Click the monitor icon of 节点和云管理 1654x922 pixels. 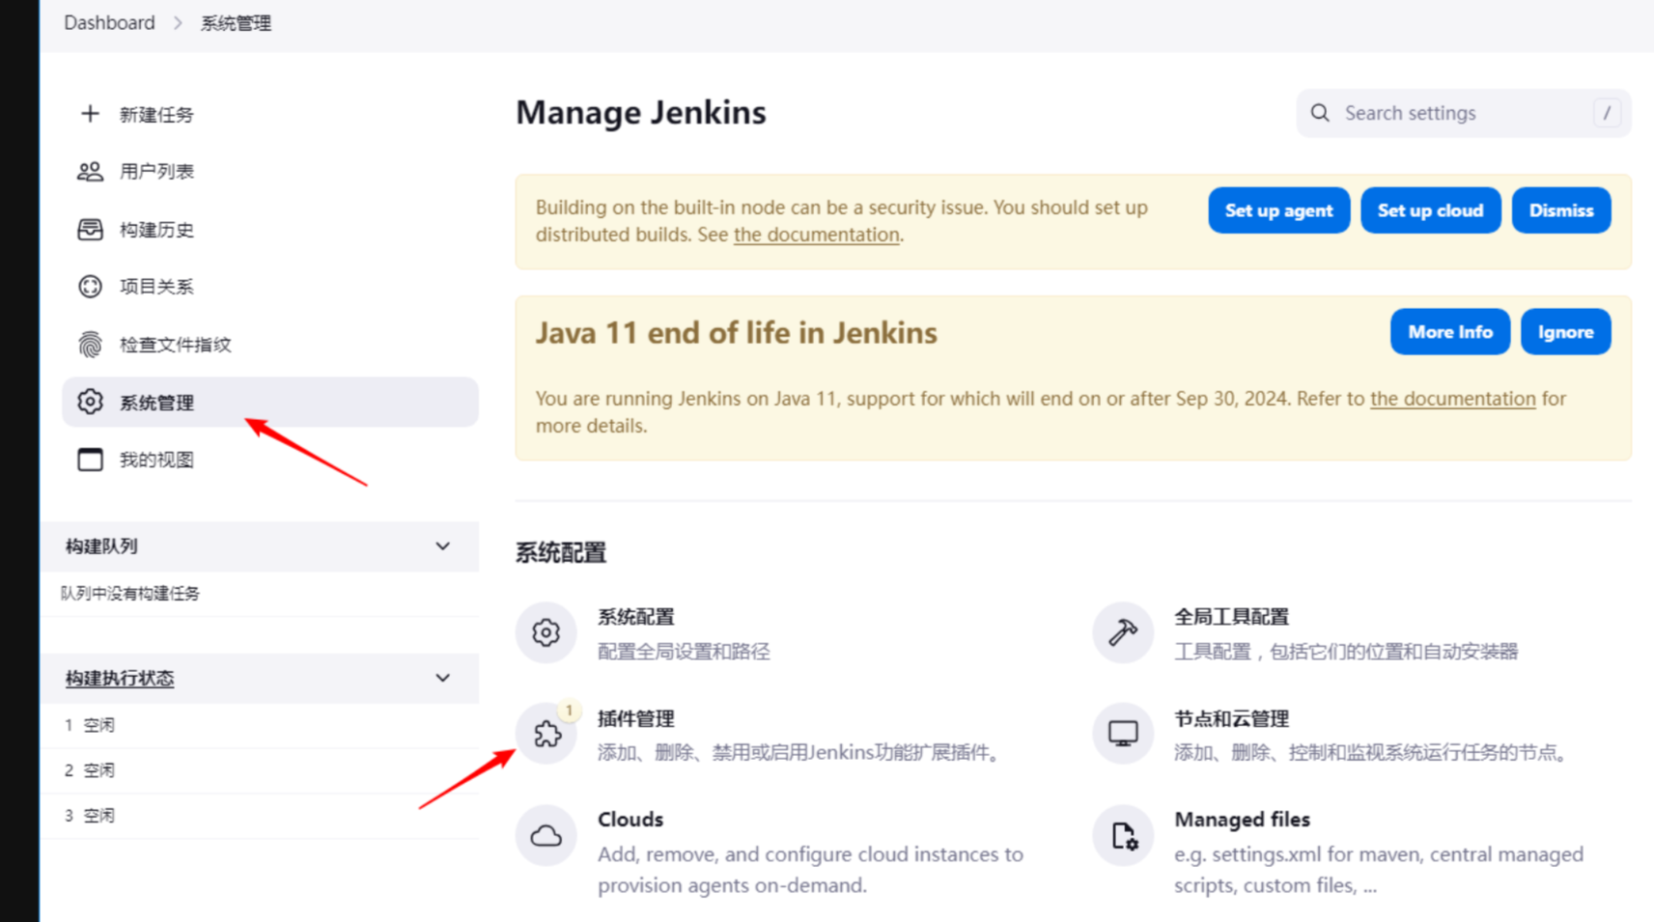point(1123,734)
